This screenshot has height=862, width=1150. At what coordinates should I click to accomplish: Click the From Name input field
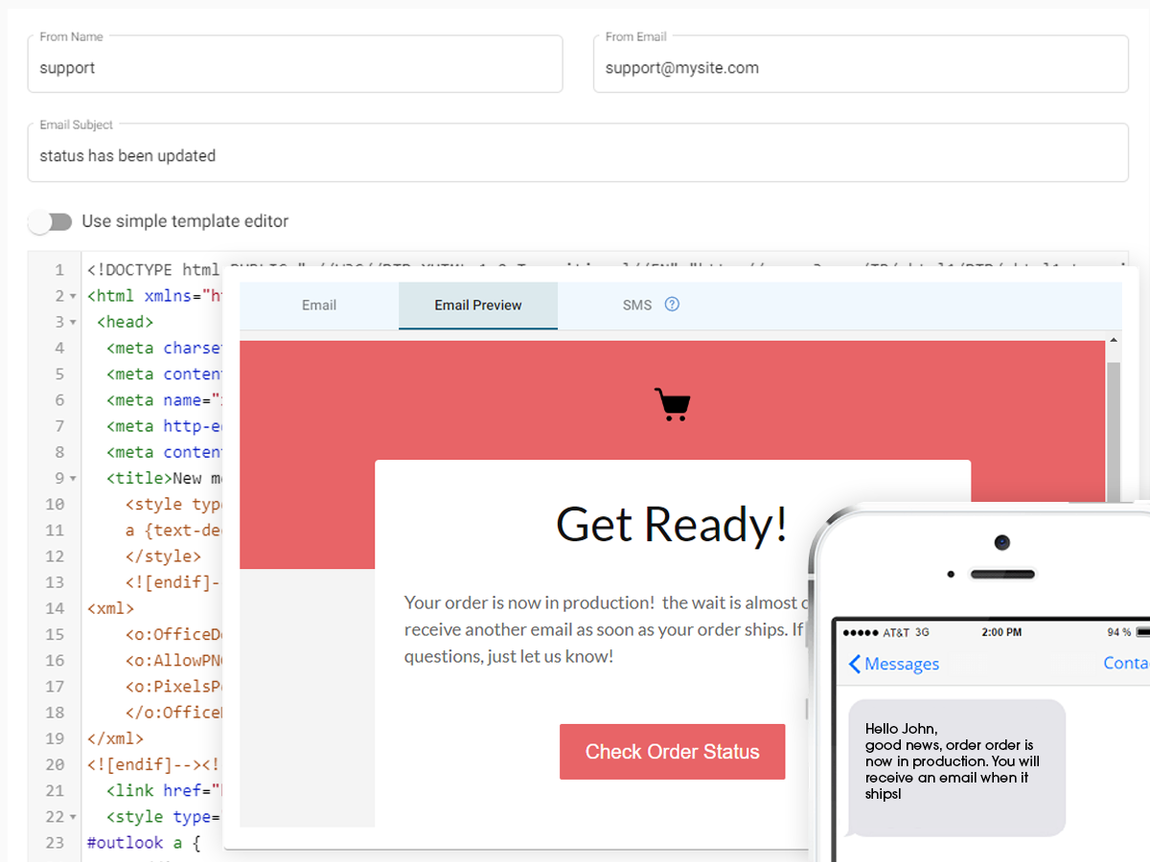(295, 65)
